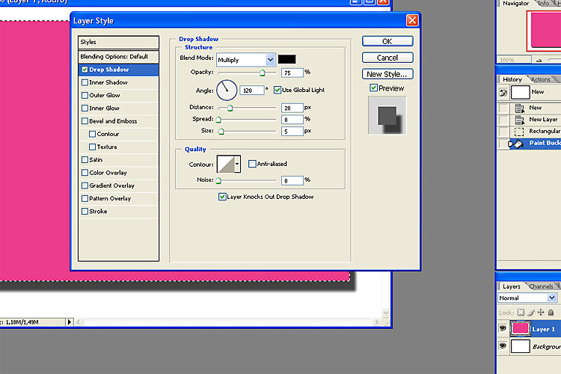
Task: Click the Cancel button
Action: click(x=387, y=58)
